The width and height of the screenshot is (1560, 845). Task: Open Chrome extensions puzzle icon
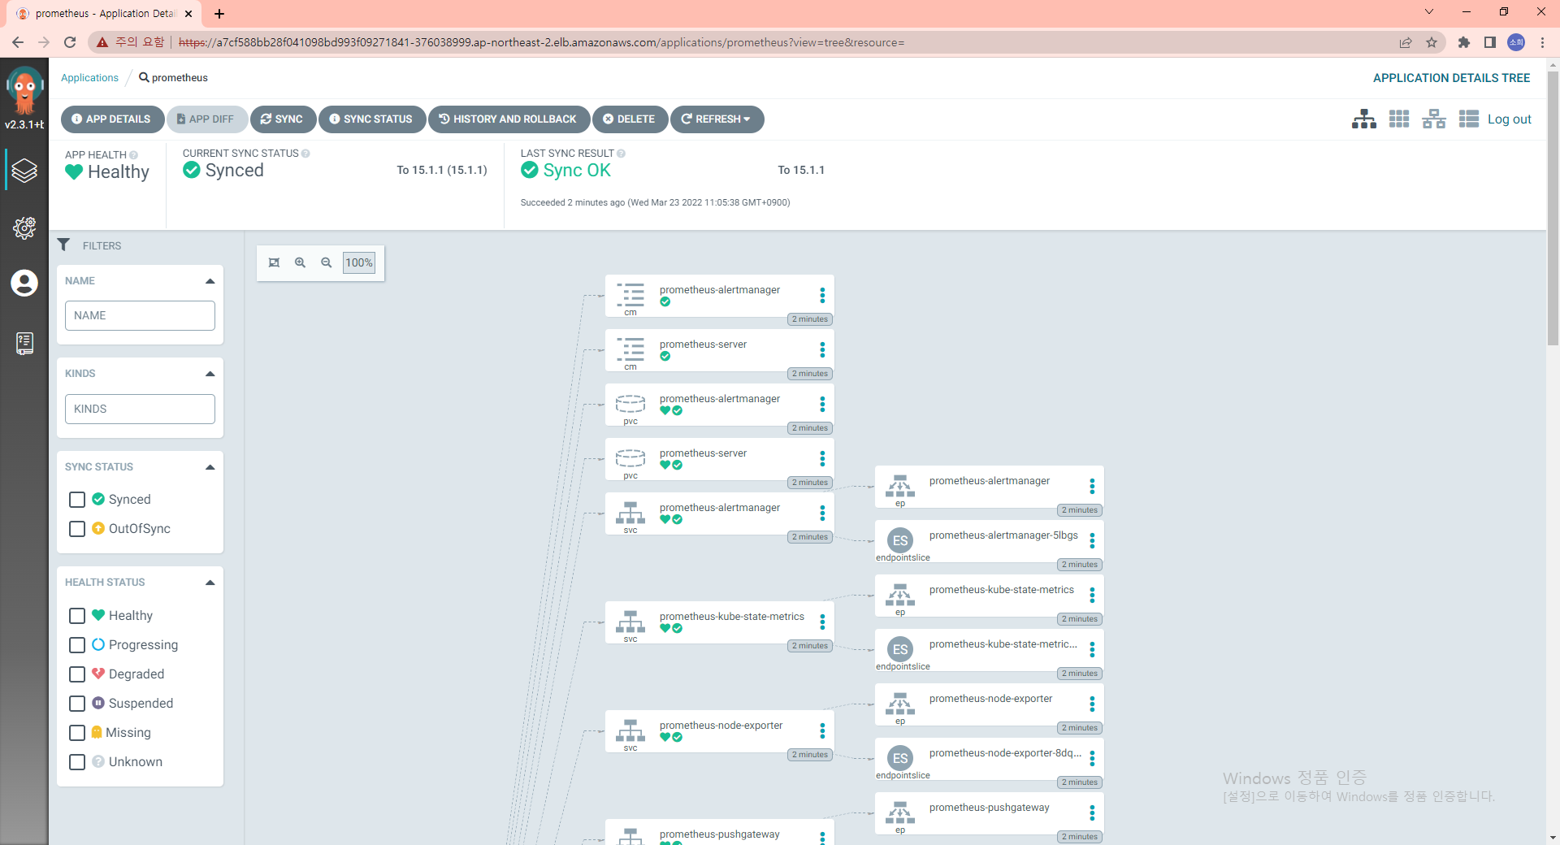pyautogui.click(x=1464, y=42)
